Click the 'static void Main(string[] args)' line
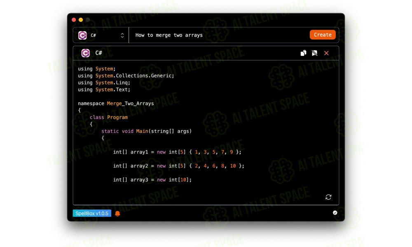Image resolution: width=412 pixels, height=247 pixels. point(147,131)
